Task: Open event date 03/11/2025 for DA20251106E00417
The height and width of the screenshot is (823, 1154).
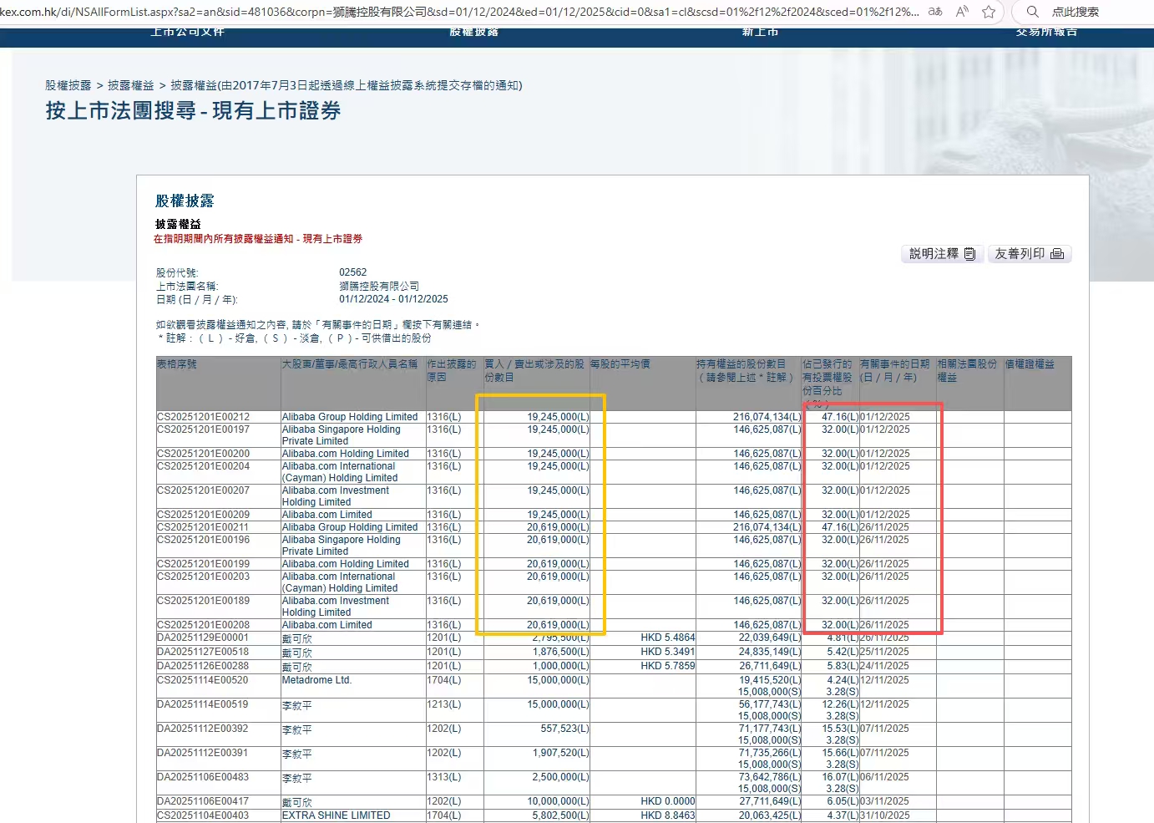Action: pyautogui.click(x=885, y=801)
